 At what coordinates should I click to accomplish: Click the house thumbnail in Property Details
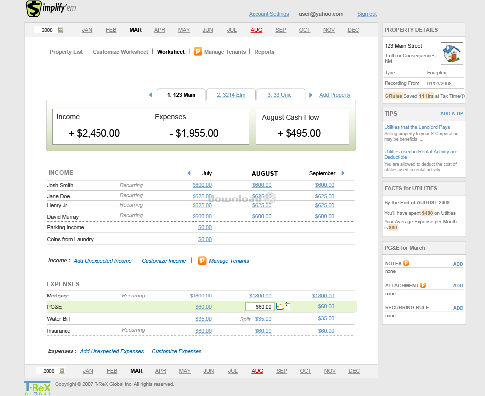coord(452,54)
